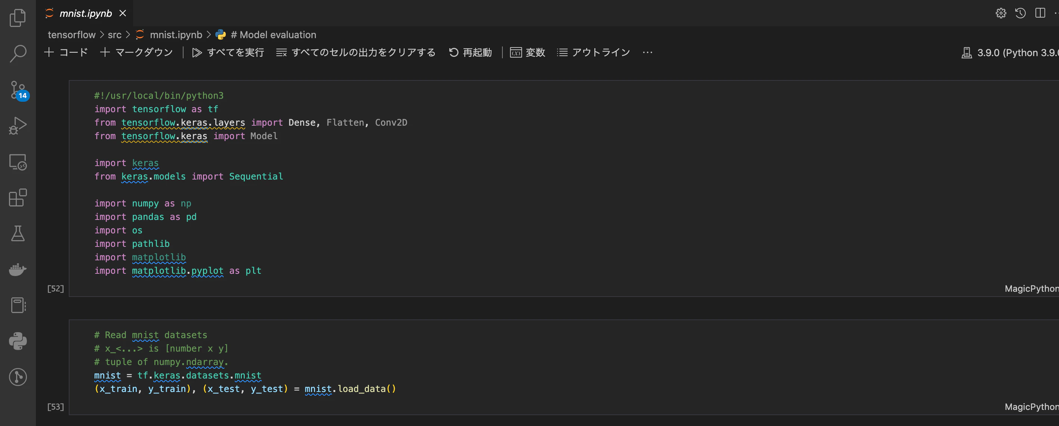Split the editor with layout icon
The height and width of the screenshot is (426, 1059).
point(1040,13)
